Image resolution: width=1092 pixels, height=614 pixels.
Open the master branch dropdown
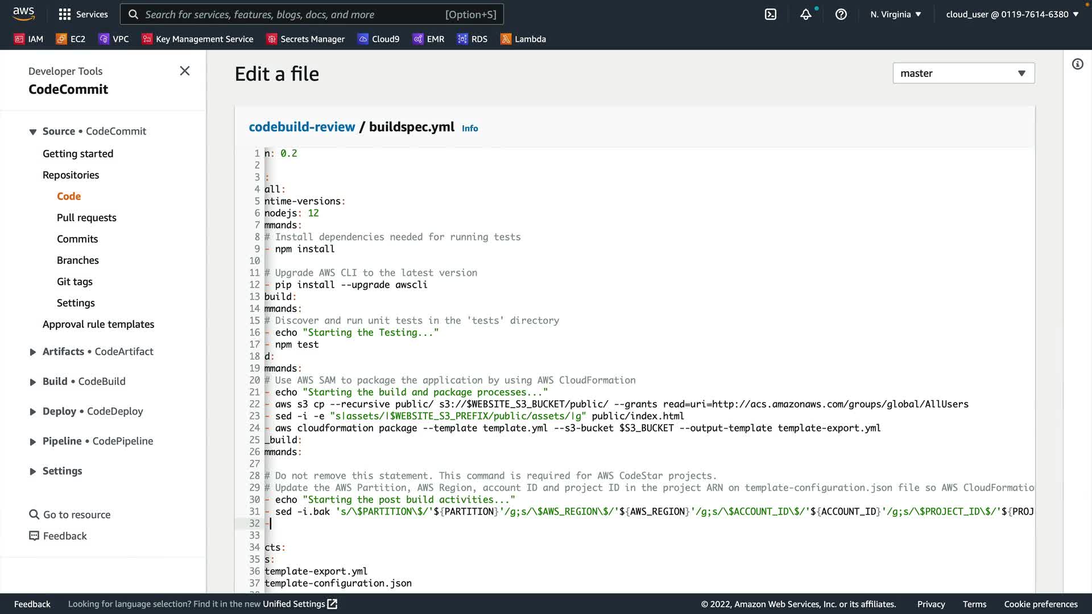tap(963, 73)
